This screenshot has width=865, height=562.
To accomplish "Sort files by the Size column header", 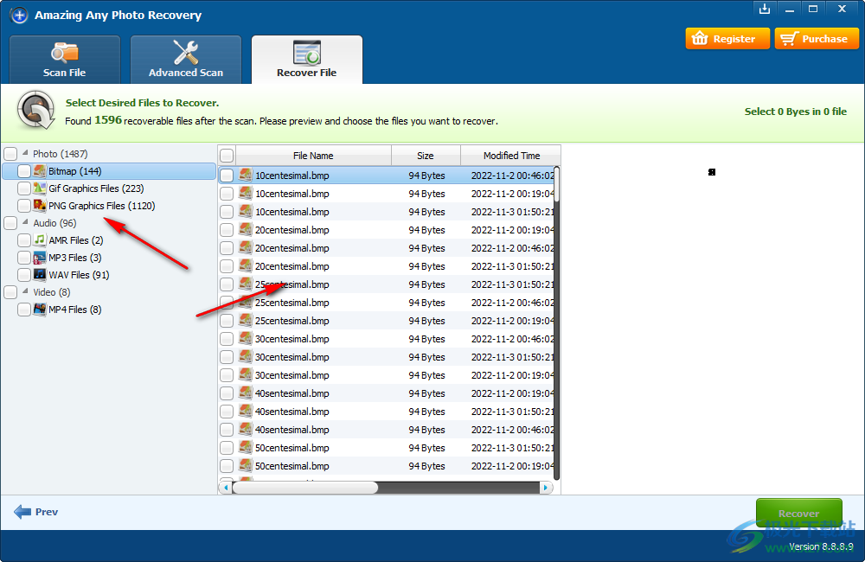I will point(425,156).
